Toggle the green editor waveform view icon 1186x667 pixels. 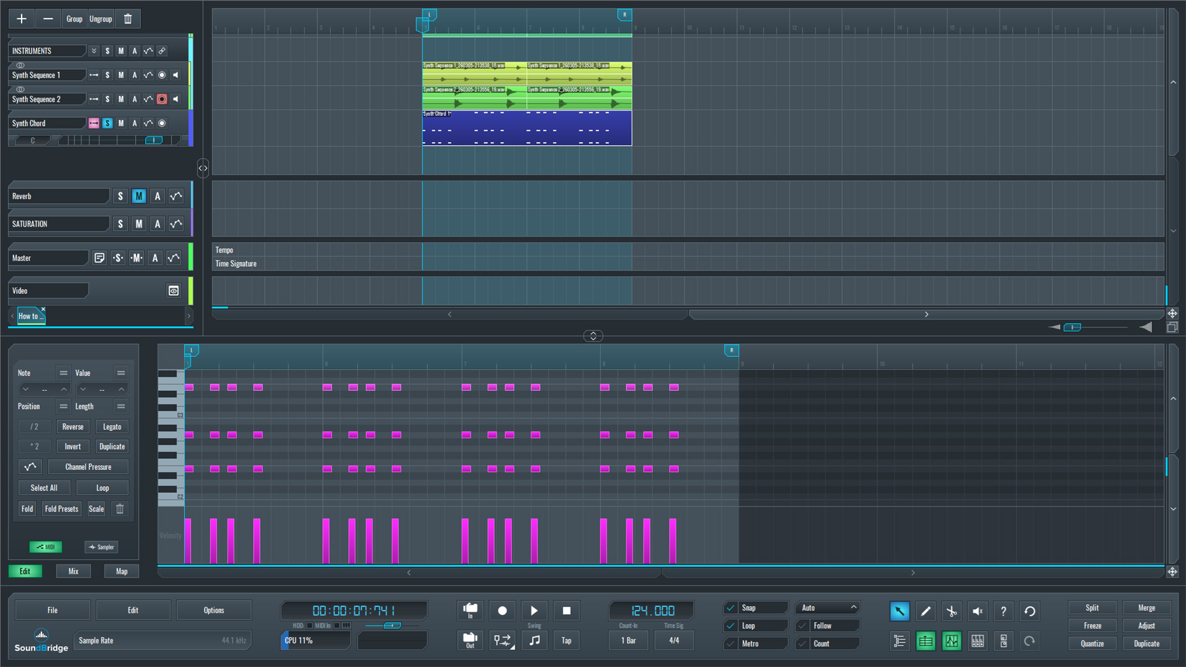click(x=951, y=641)
